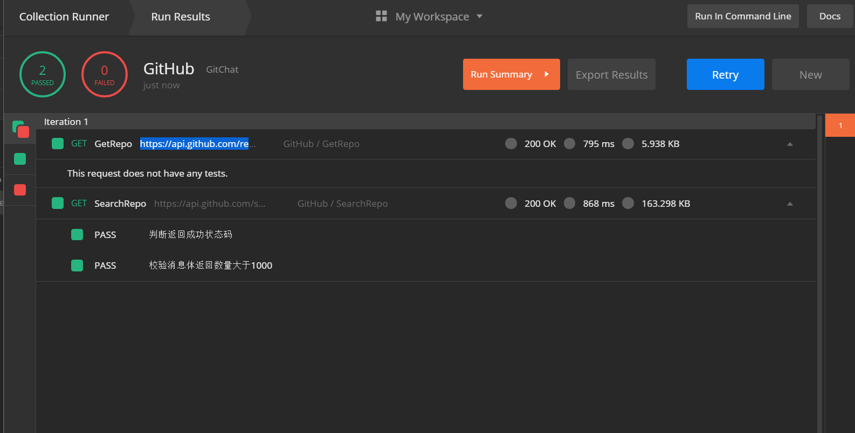Click status code dot icon in GetRepo row

click(x=511, y=144)
